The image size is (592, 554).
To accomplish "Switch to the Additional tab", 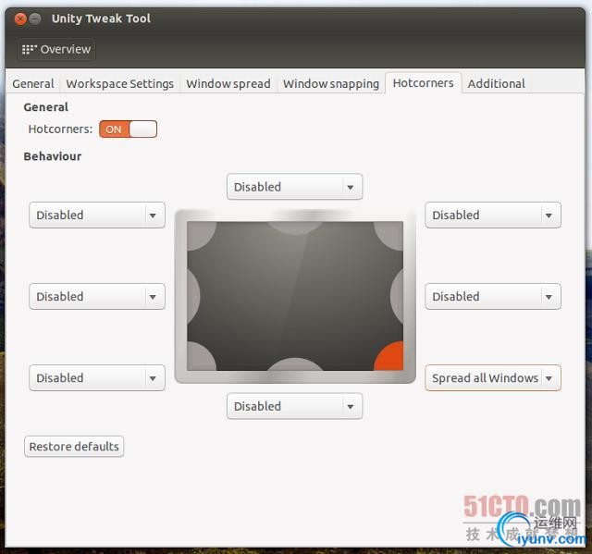I will pyautogui.click(x=497, y=83).
